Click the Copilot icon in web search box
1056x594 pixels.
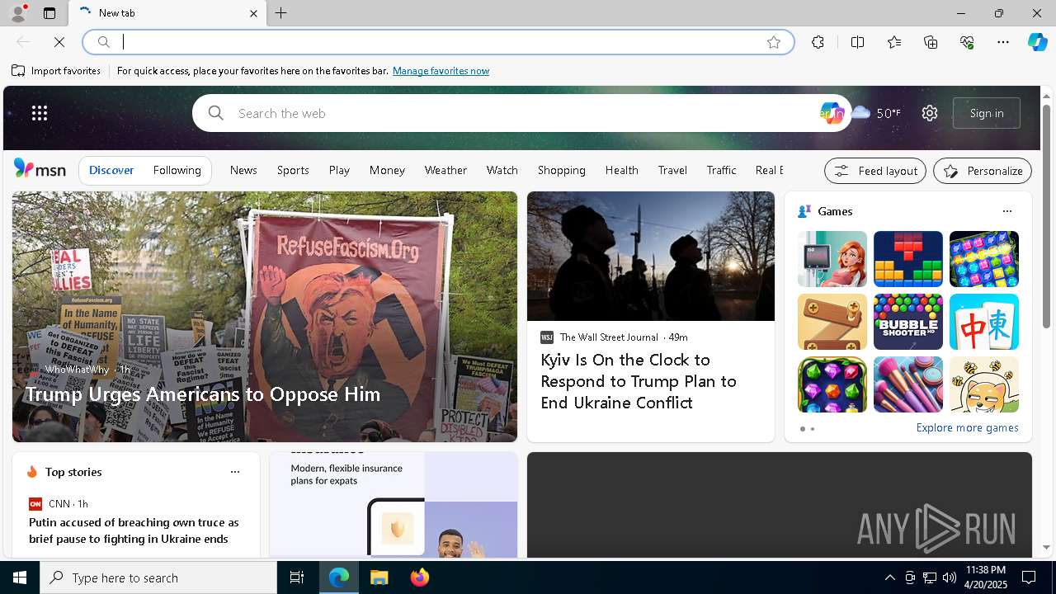832,113
